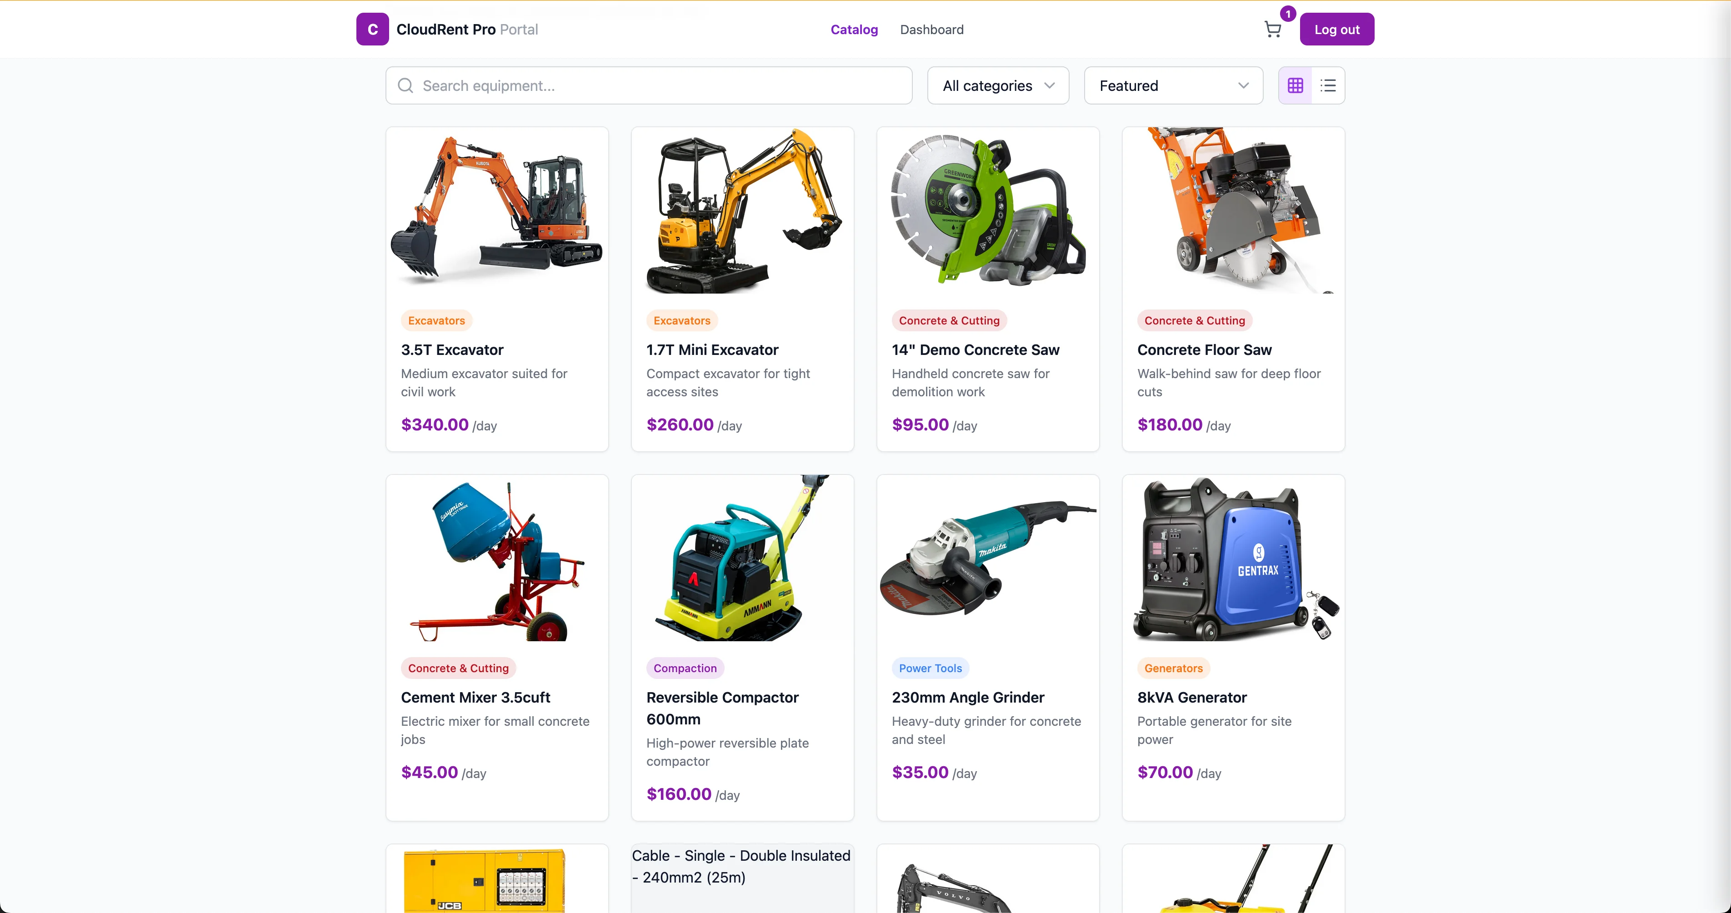Click the Featured dropdown chevron arrow
1731x913 pixels.
click(1243, 85)
